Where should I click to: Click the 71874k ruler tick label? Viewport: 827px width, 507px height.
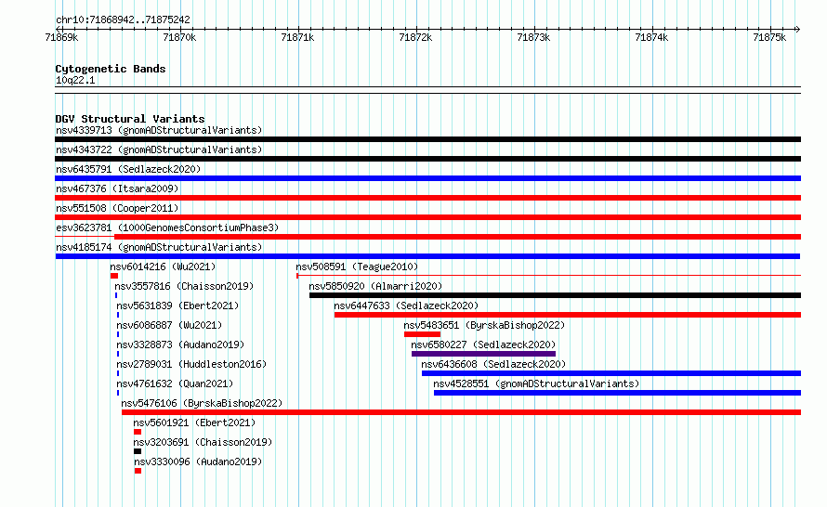point(652,37)
